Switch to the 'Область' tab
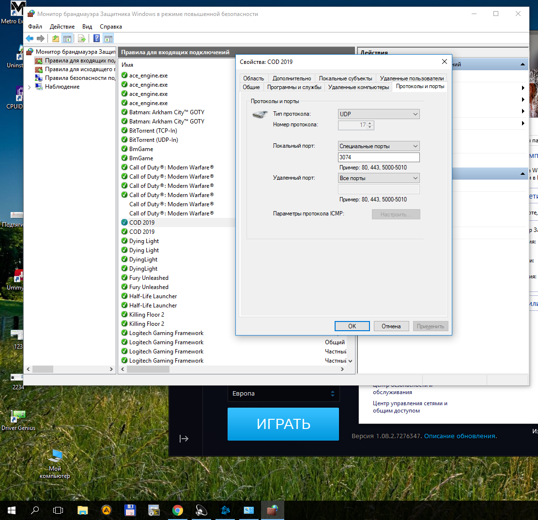This screenshot has width=538, height=520. [x=254, y=78]
